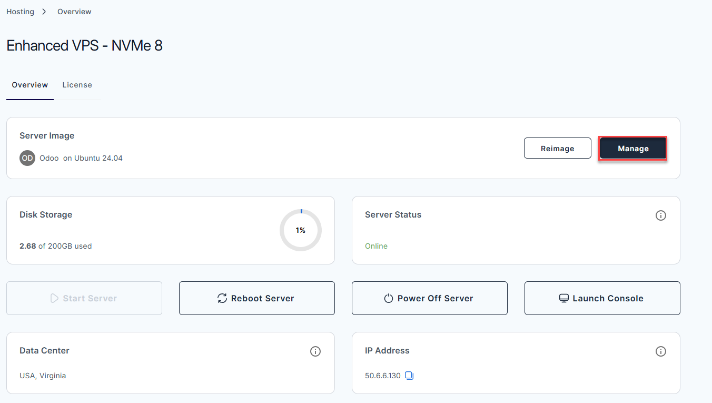Open the server console via Launch Console
This screenshot has height=403, width=712.
pyautogui.click(x=602, y=298)
